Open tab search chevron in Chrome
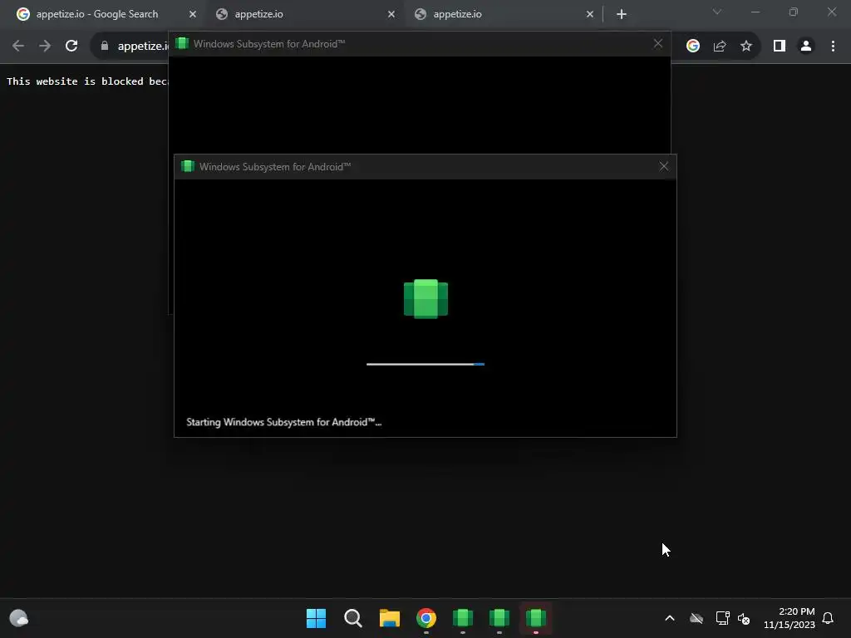The image size is (851, 638). 717,12
